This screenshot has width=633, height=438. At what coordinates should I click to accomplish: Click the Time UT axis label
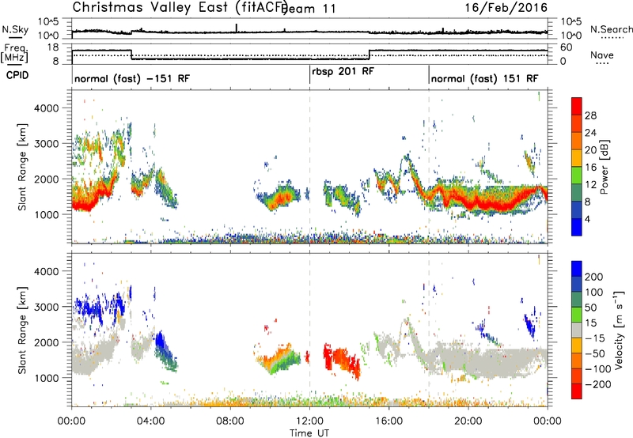coord(309,433)
